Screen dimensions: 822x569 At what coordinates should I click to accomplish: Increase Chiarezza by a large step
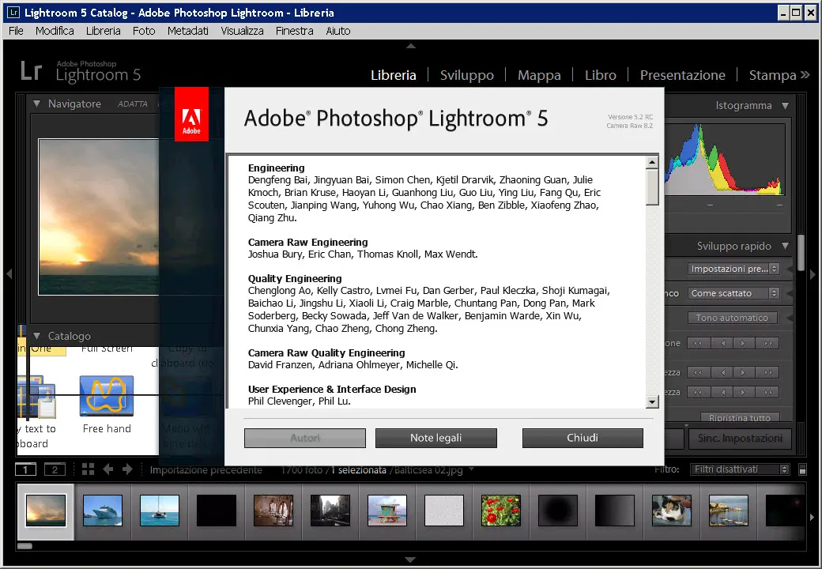tap(768, 372)
